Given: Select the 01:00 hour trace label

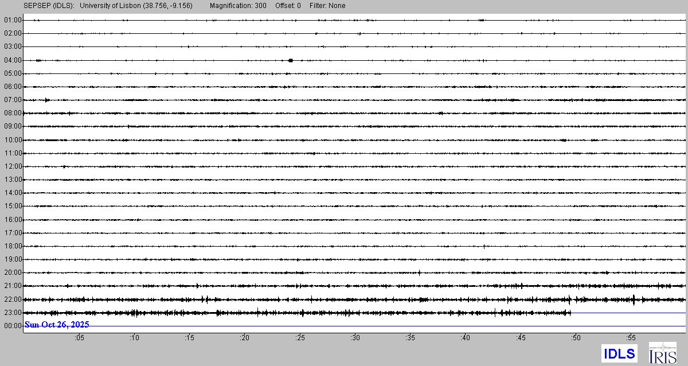Looking at the screenshot, I should (13, 20).
